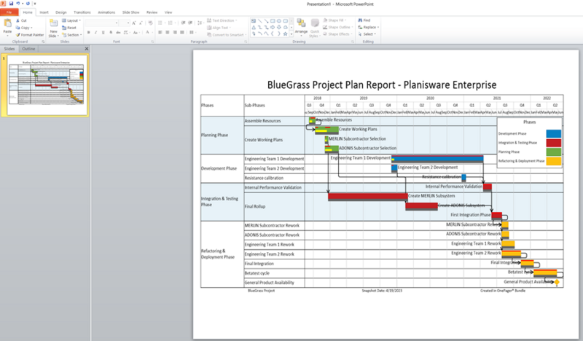Switch to the Animations ribbon tab

pyautogui.click(x=106, y=12)
